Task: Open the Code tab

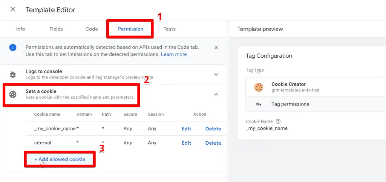Action: (x=92, y=29)
